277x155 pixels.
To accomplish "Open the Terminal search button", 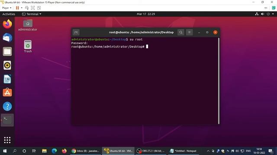I will click(x=181, y=32).
